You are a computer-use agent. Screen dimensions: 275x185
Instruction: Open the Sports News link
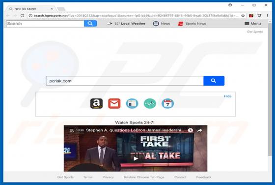(196, 24)
